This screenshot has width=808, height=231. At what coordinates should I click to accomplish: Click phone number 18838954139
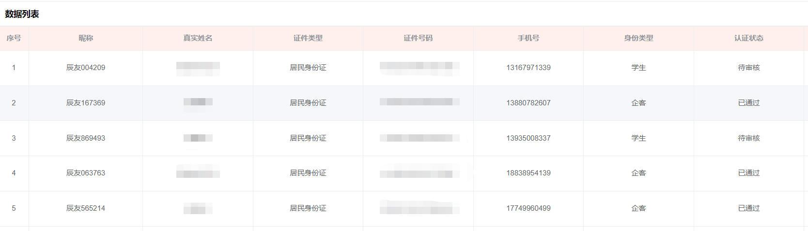tap(528, 173)
